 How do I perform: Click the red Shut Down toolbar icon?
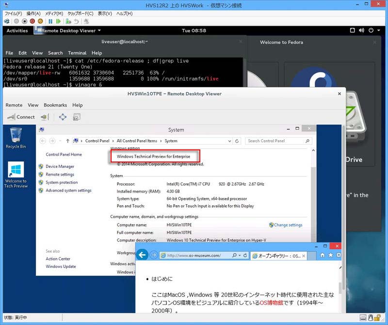[32, 21]
